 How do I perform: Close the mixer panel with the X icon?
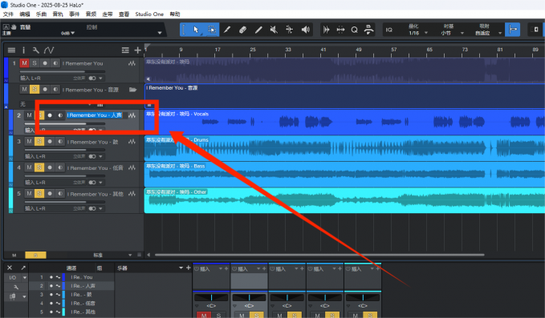click(10, 268)
